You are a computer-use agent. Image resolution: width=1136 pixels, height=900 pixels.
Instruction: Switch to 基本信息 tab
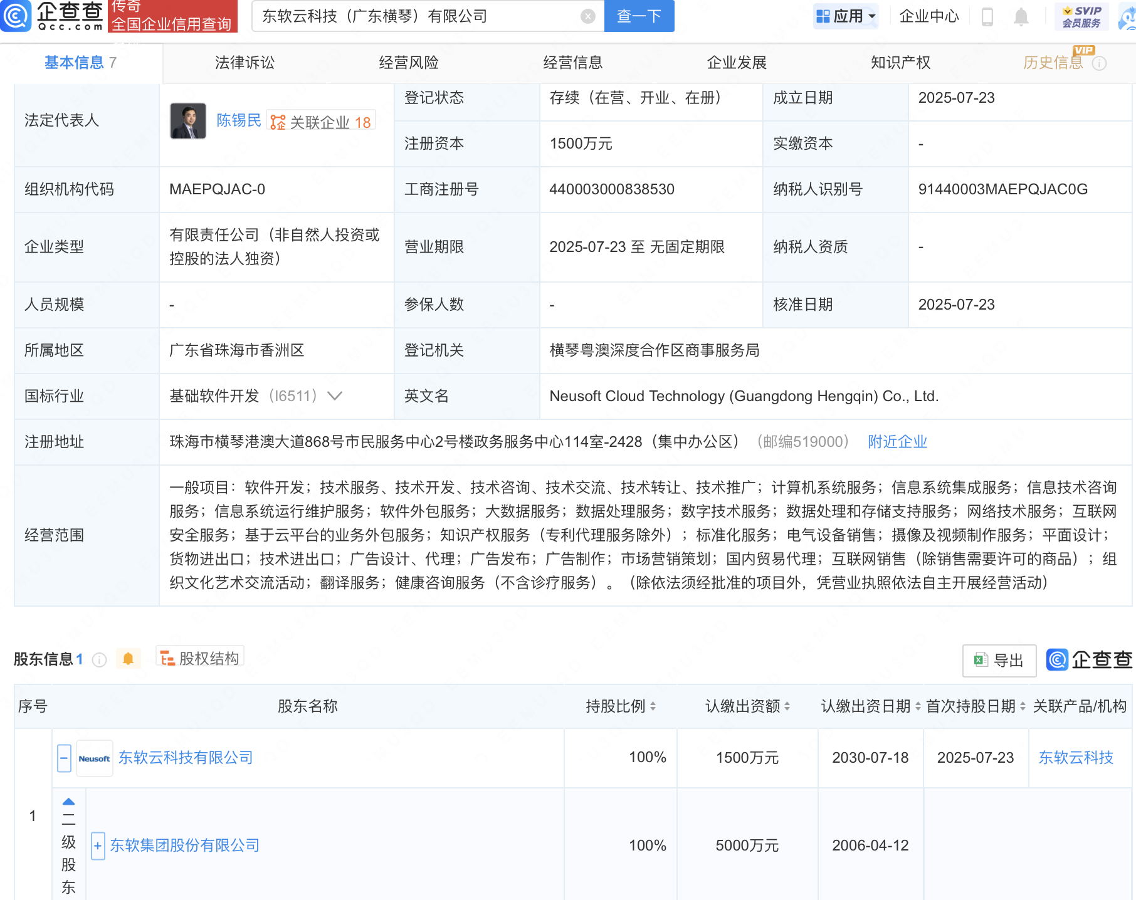pos(81,63)
